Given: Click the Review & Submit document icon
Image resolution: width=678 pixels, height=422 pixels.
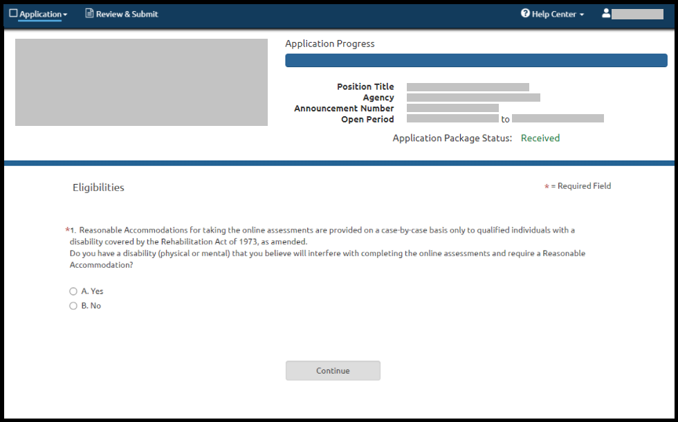Looking at the screenshot, I should point(89,14).
